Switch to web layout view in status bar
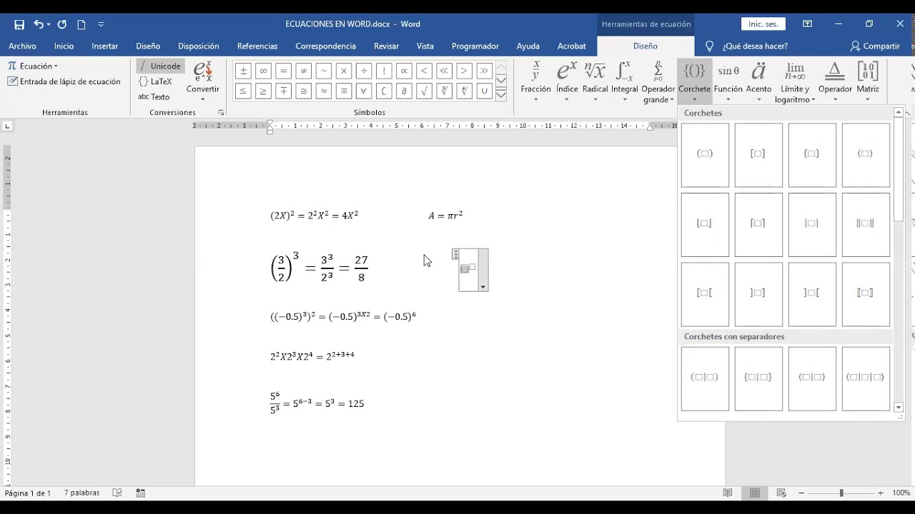915x514 pixels. tap(781, 493)
